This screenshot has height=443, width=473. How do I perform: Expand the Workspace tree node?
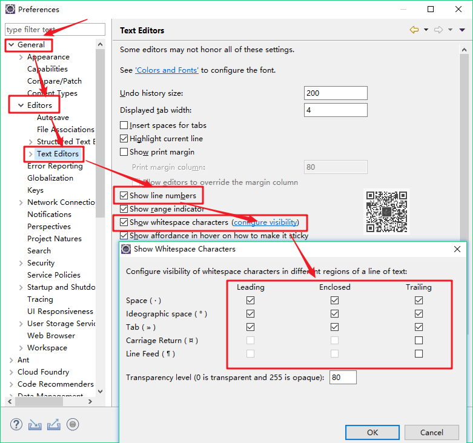(x=21, y=348)
